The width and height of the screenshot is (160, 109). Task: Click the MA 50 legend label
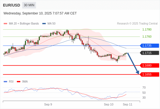pos(52,24)
